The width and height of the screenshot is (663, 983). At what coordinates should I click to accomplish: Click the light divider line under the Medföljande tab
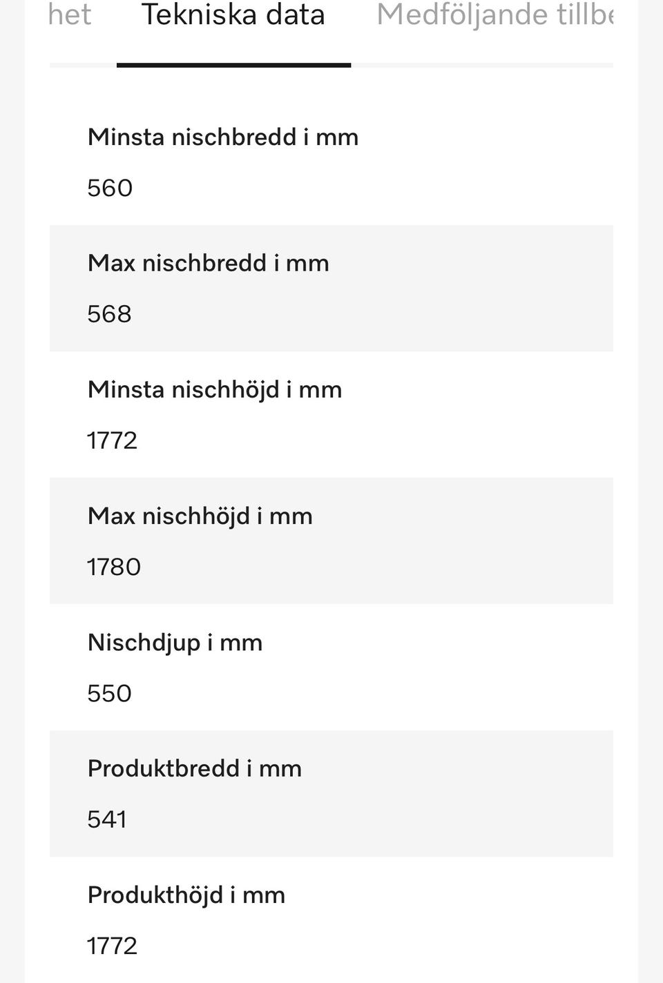pos(481,65)
